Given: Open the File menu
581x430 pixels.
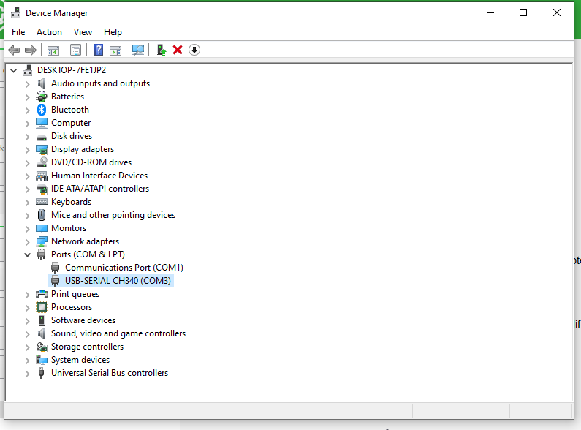Looking at the screenshot, I should pos(18,32).
